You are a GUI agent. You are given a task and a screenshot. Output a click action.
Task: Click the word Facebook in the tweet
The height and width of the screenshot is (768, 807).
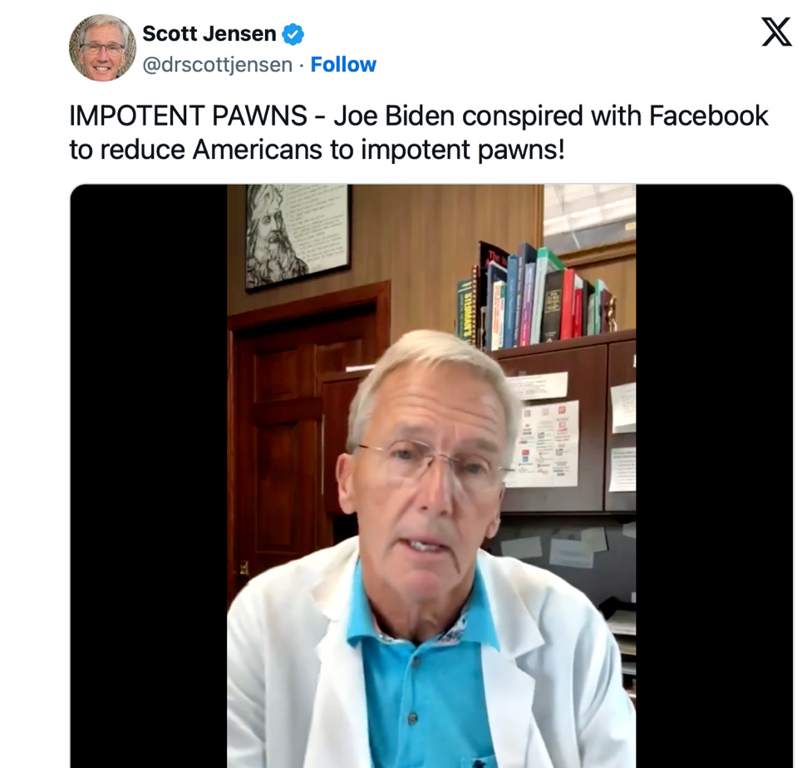709,116
